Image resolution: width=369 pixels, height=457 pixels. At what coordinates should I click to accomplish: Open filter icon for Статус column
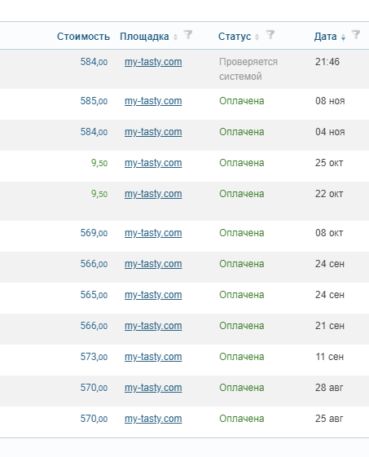point(270,35)
